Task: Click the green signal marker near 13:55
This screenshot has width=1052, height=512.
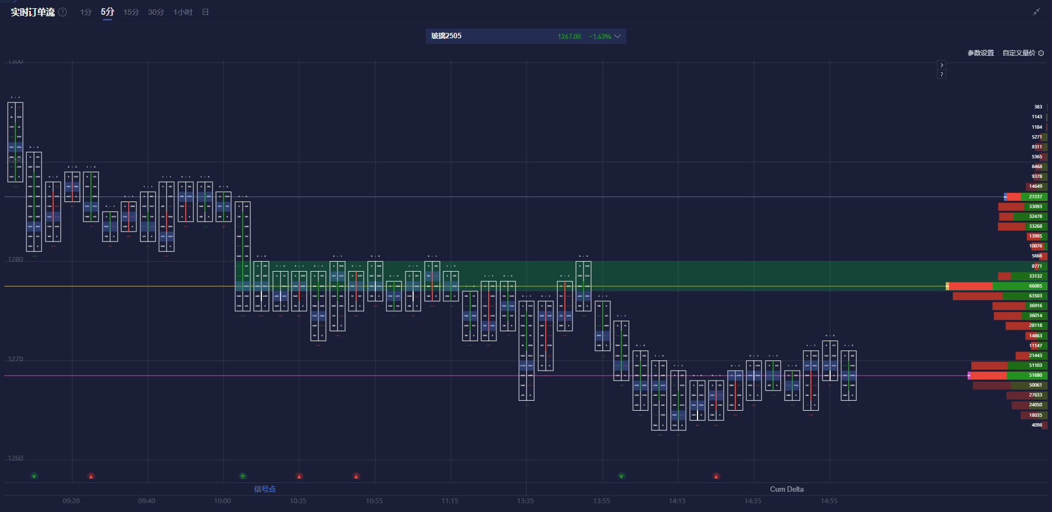Action: coord(621,476)
